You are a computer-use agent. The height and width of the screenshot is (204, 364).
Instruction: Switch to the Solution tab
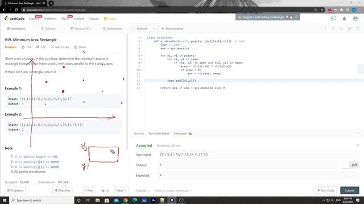(x=48, y=29)
